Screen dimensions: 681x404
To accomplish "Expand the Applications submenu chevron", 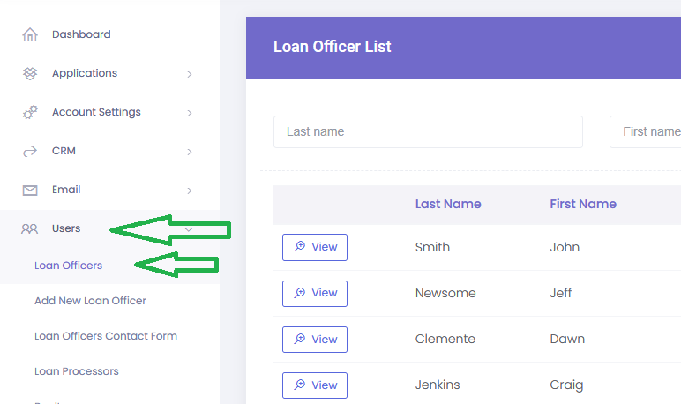I will pyautogui.click(x=190, y=74).
